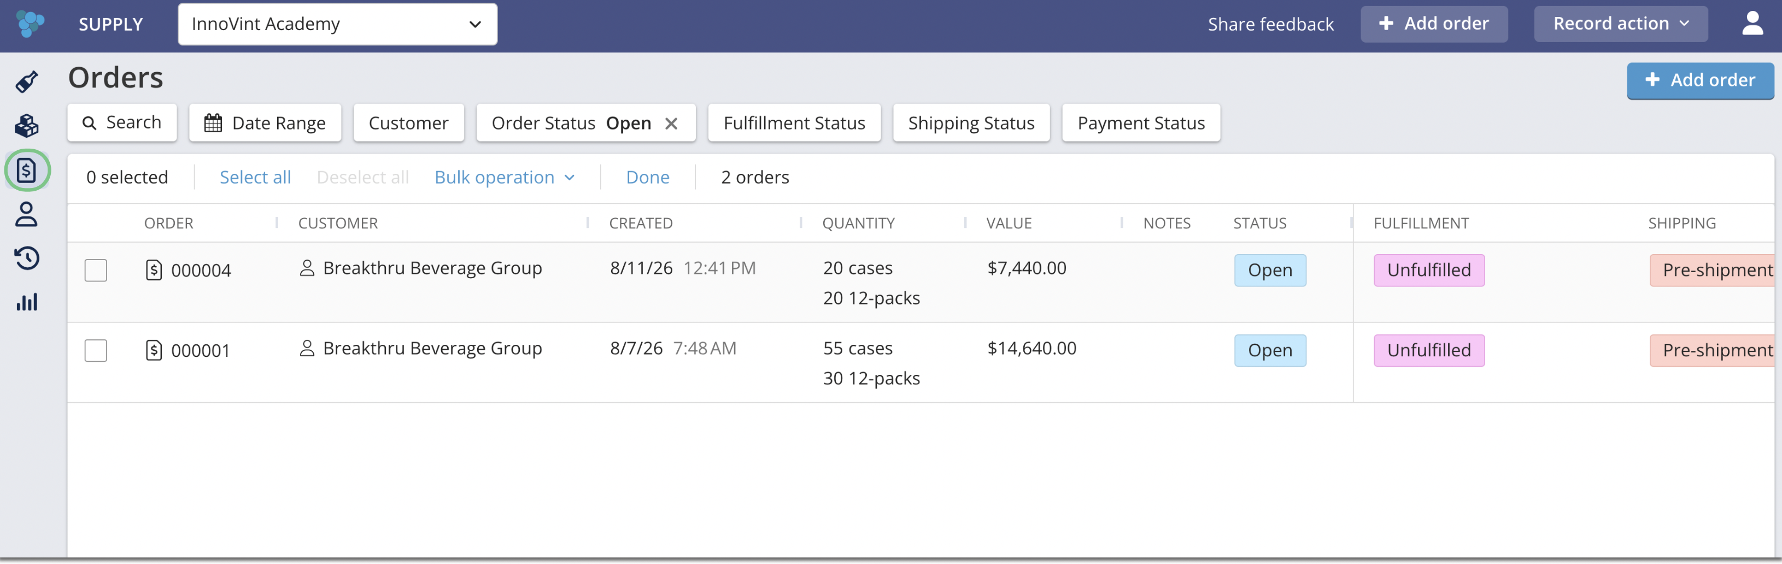Open the Payment Status filter
The height and width of the screenshot is (564, 1782).
1141,123
